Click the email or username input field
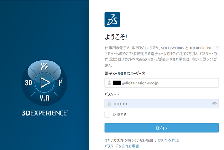Screen dimensions: 224x150 tap(162, 83)
